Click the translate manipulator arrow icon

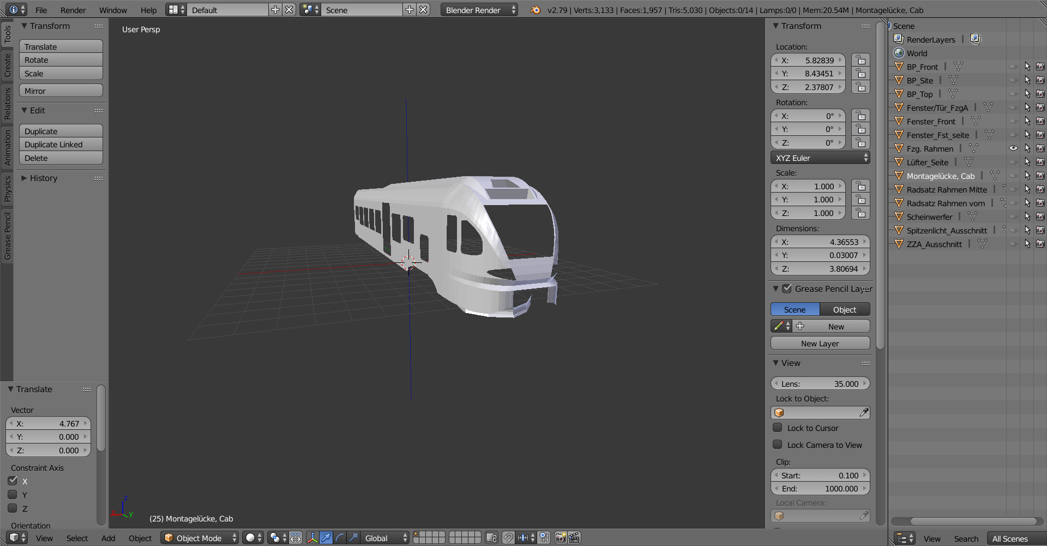(326, 538)
